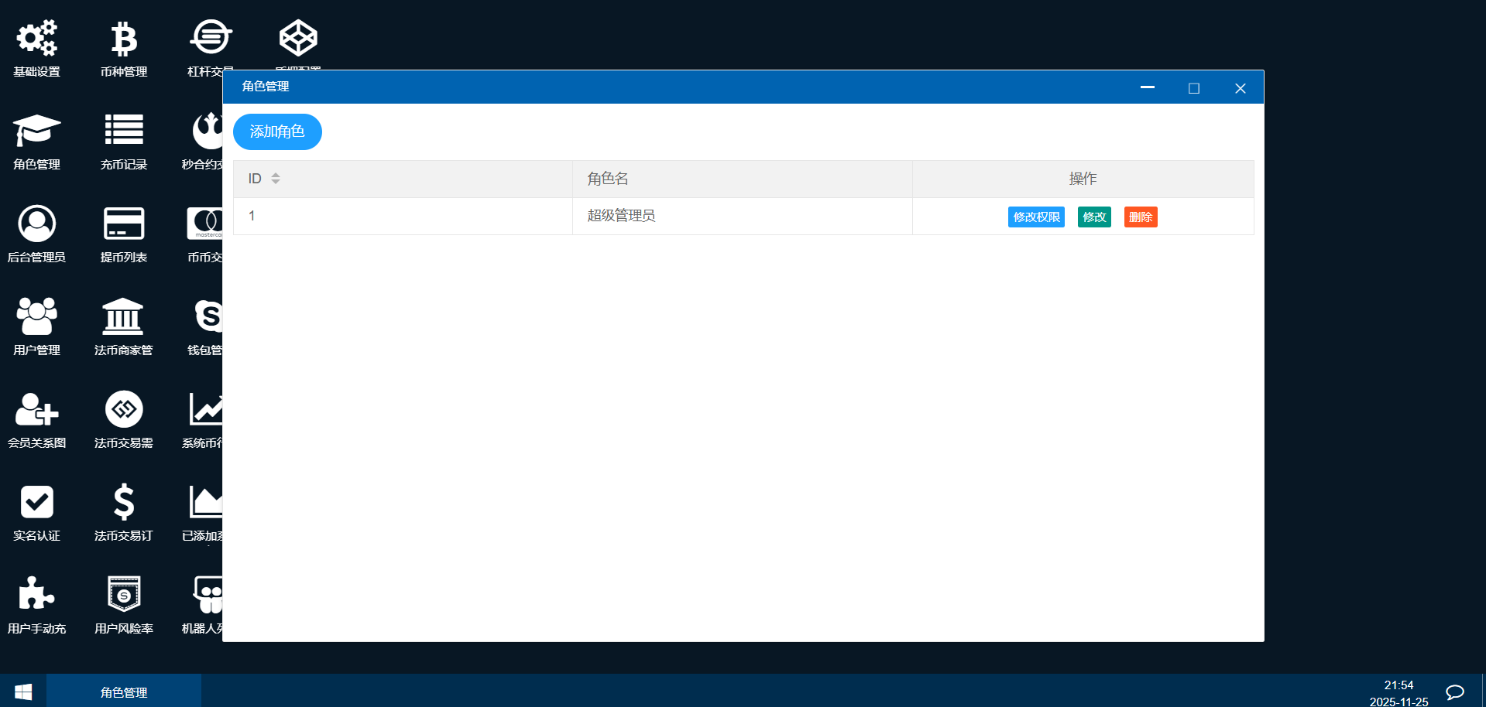Open 会员关系图 add-user icon
Screen dimensions: 1486x707
(x=36, y=409)
